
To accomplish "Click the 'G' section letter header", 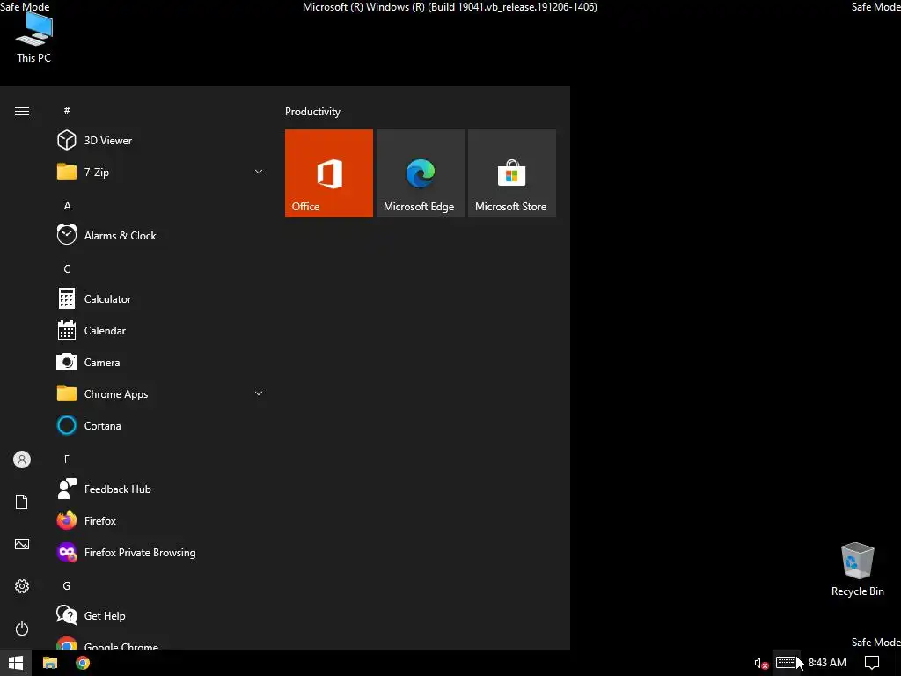I will pos(67,585).
